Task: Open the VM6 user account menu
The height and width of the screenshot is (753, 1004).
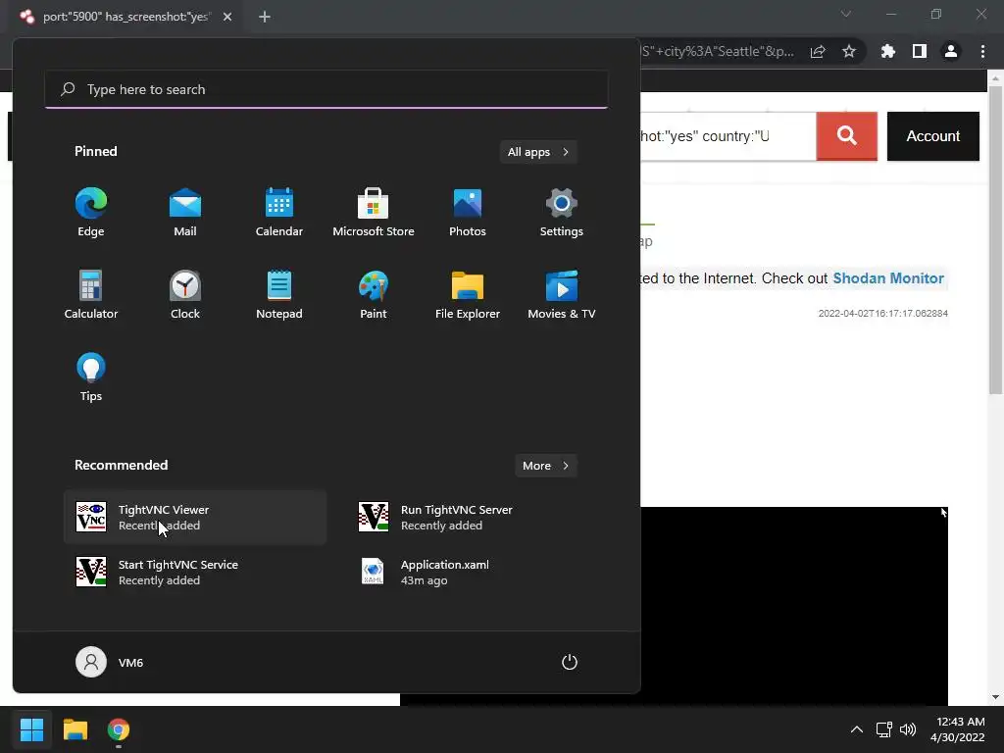Action: click(110, 662)
